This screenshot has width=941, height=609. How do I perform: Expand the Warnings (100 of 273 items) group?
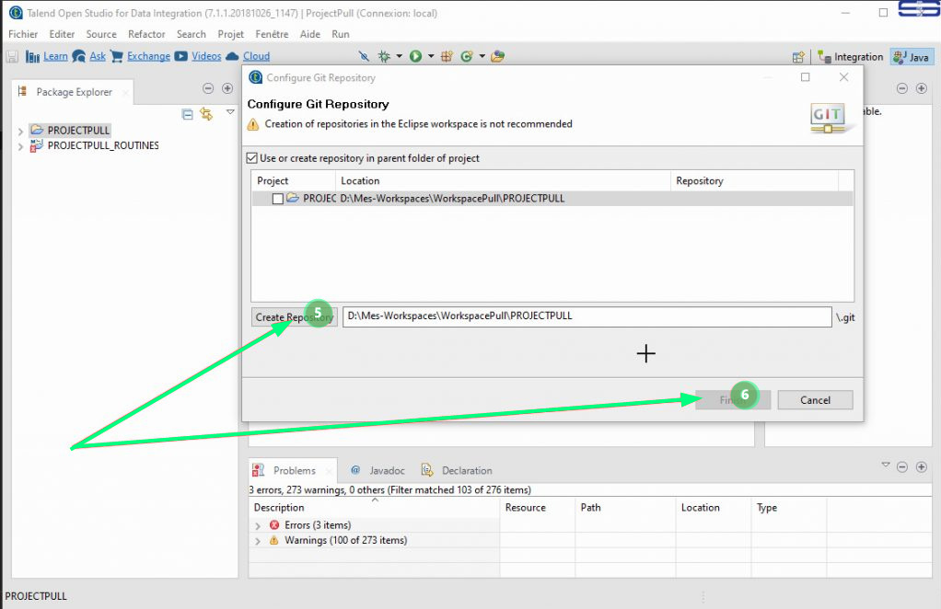258,541
